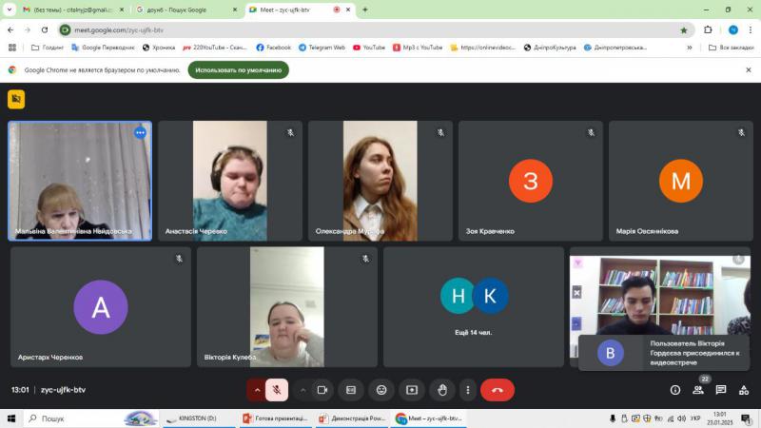Select Олександра video tile

pos(380,181)
